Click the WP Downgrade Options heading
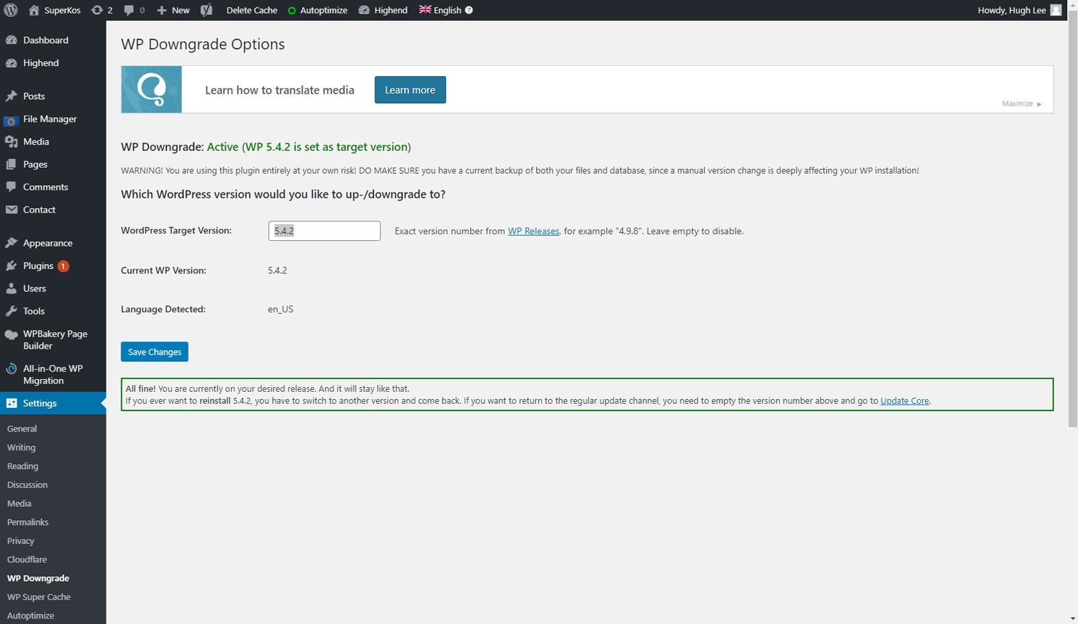The height and width of the screenshot is (624, 1078). [x=203, y=44]
